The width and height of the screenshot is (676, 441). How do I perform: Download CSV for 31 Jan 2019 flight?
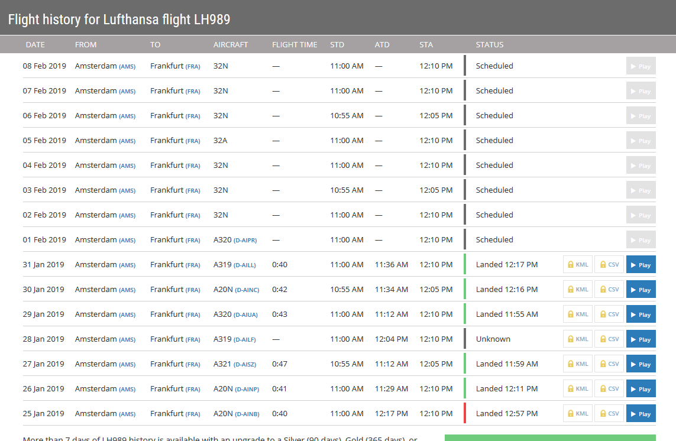tap(609, 265)
